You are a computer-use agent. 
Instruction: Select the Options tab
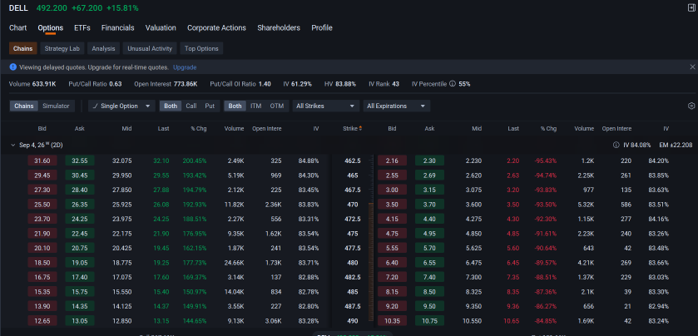pos(50,27)
